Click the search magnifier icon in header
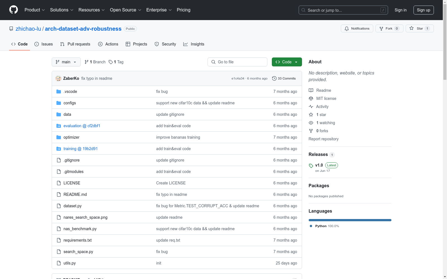The width and height of the screenshot is (447, 279). click(303, 10)
